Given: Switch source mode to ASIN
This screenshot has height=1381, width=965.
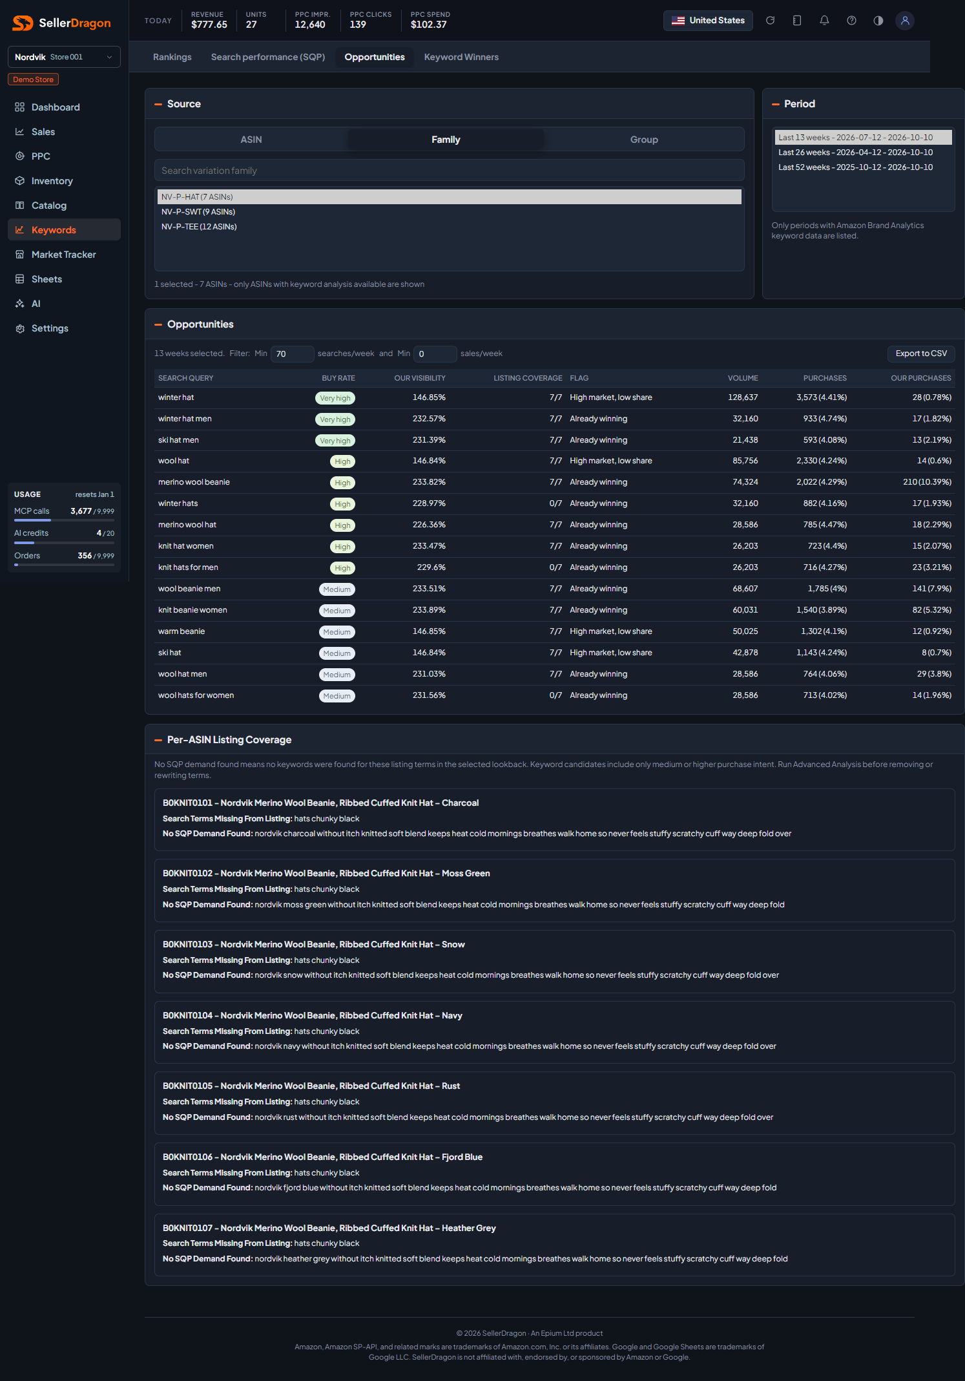Looking at the screenshot, I should [251, 140].
